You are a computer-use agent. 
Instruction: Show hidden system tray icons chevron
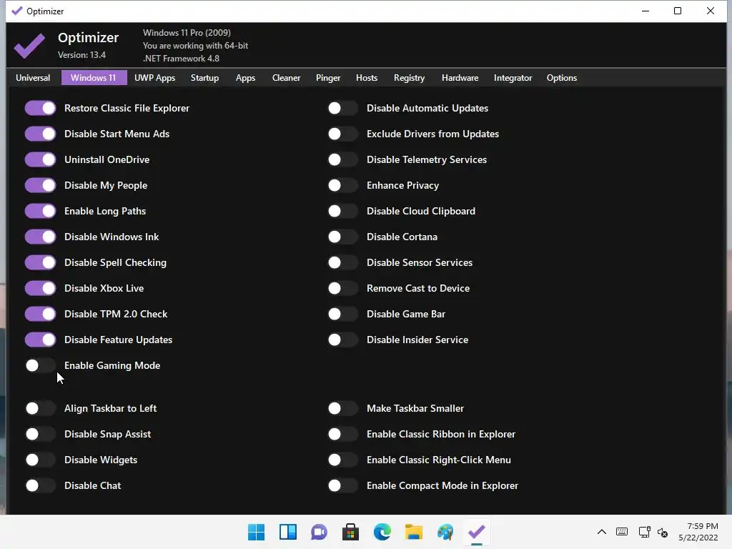point(602,532)
